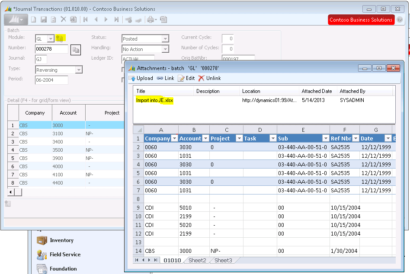
Task: Click cell with account 5010 in spreadsheet
Action: [x=194, y=207]
